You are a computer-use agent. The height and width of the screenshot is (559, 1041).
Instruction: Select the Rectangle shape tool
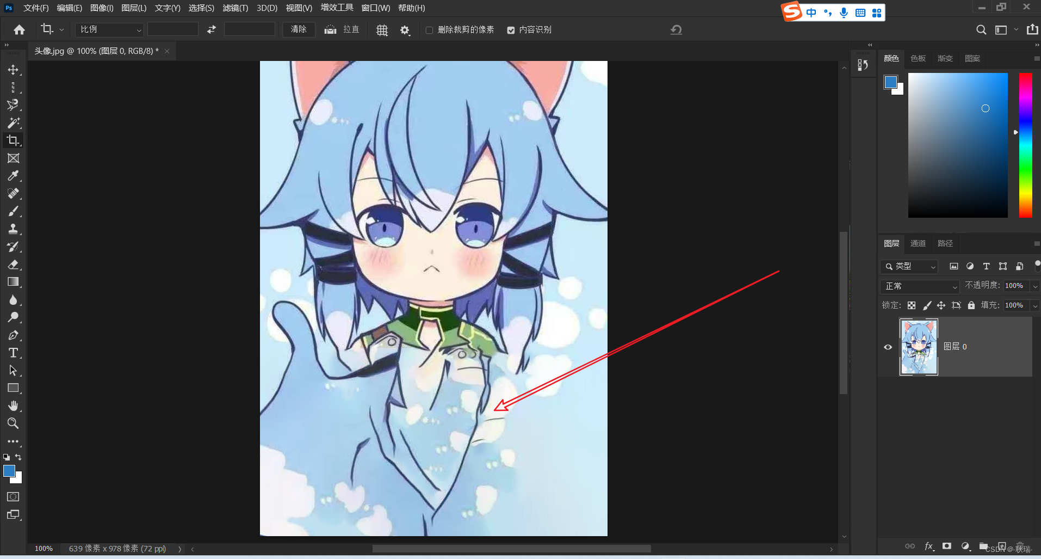coord(13,388)
